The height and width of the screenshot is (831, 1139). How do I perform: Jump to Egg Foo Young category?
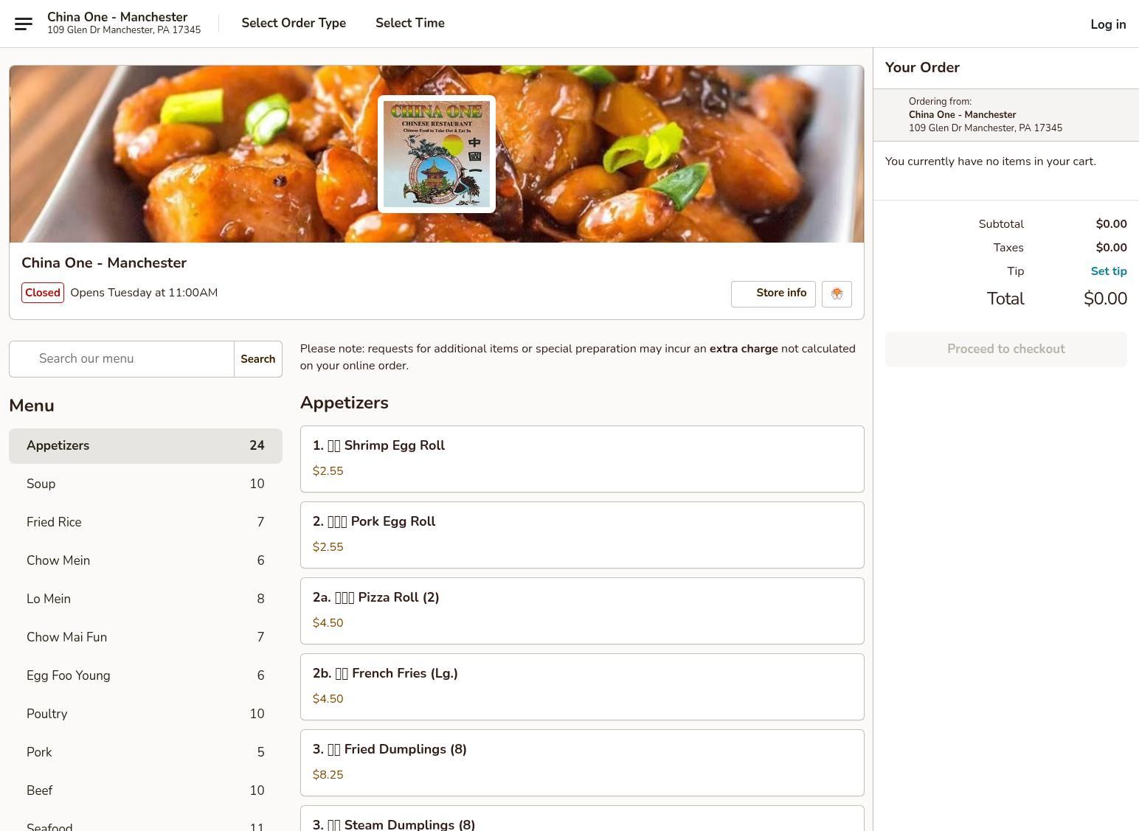pyautogui.click(x=145, y=676)
